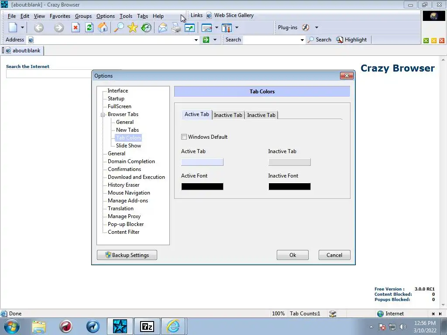Viewport: 447px width, 335px height.
Task: Click the Backup Settings button
Action: 127,255
